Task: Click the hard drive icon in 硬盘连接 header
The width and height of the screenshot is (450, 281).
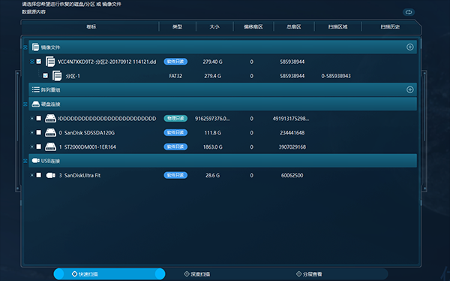Action: [35, 104]
